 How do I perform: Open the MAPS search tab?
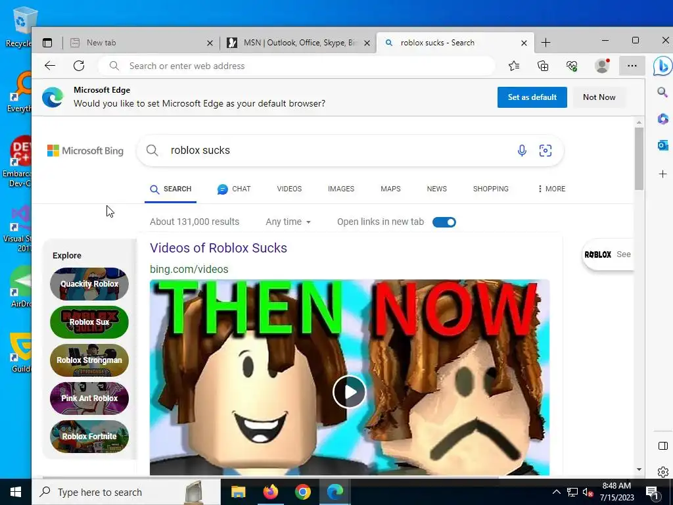pos(390,189)
